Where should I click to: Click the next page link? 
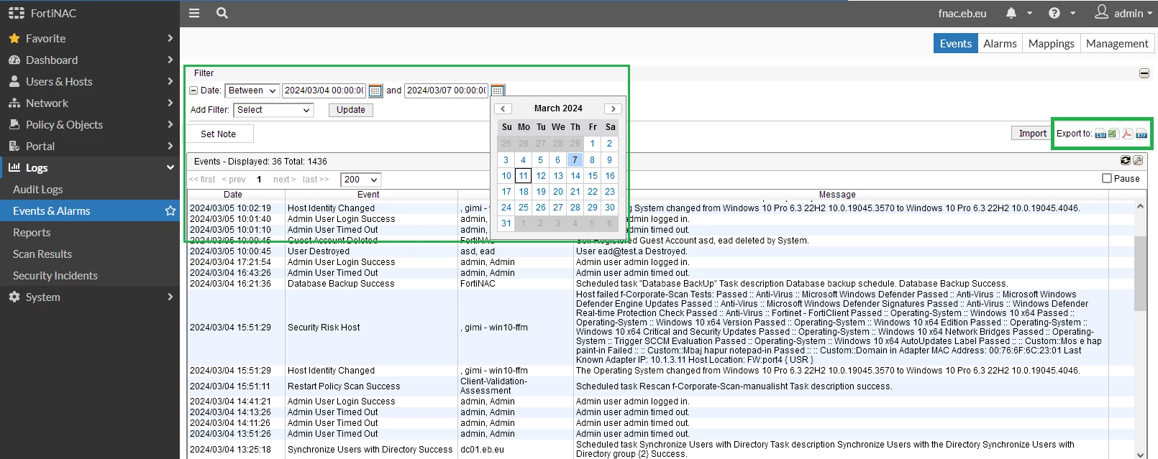tap(284, 180)
